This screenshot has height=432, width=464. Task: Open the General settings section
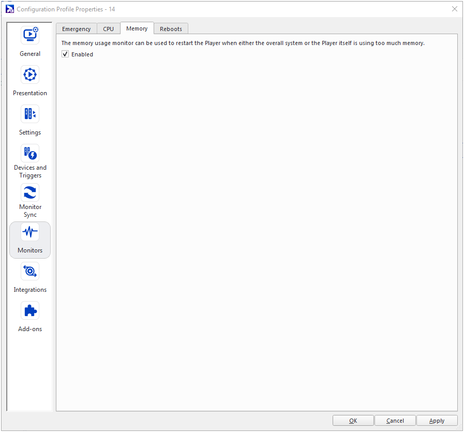tap(30, 41)
